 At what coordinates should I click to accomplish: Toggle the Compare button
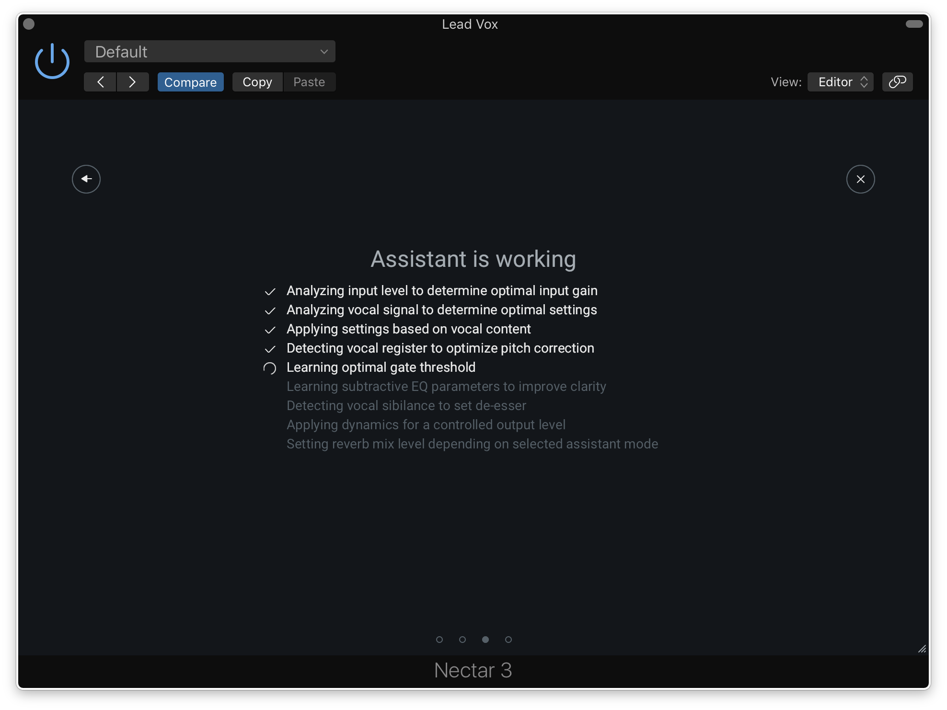click(190, 82)
